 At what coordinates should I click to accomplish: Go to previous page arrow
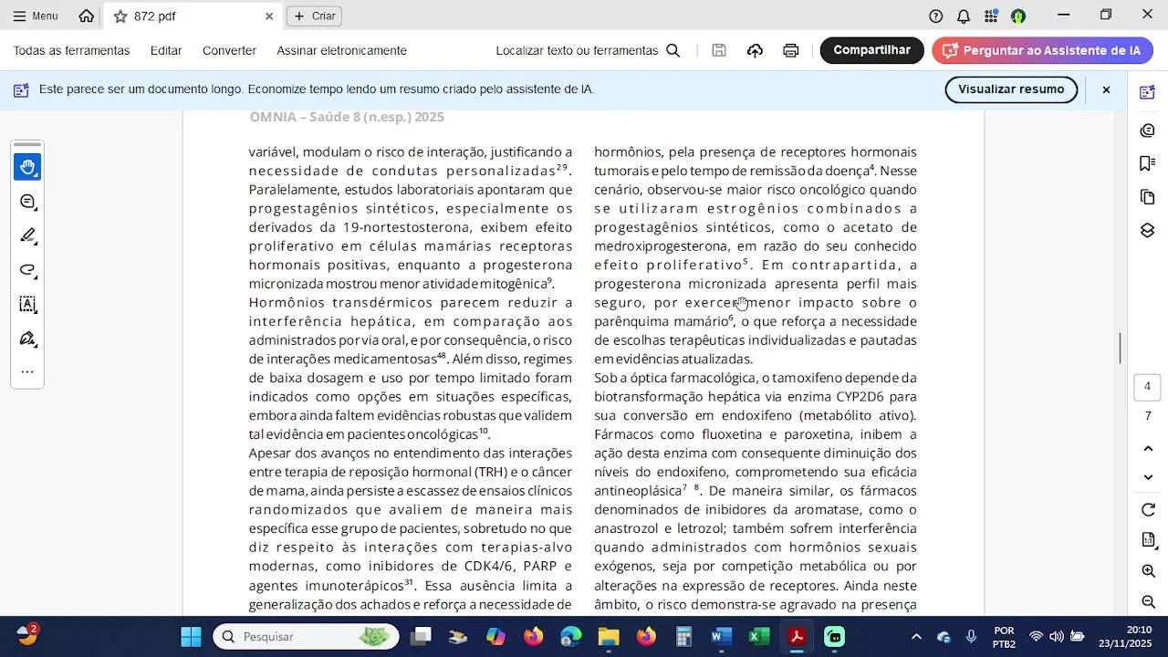[1148, 448]
